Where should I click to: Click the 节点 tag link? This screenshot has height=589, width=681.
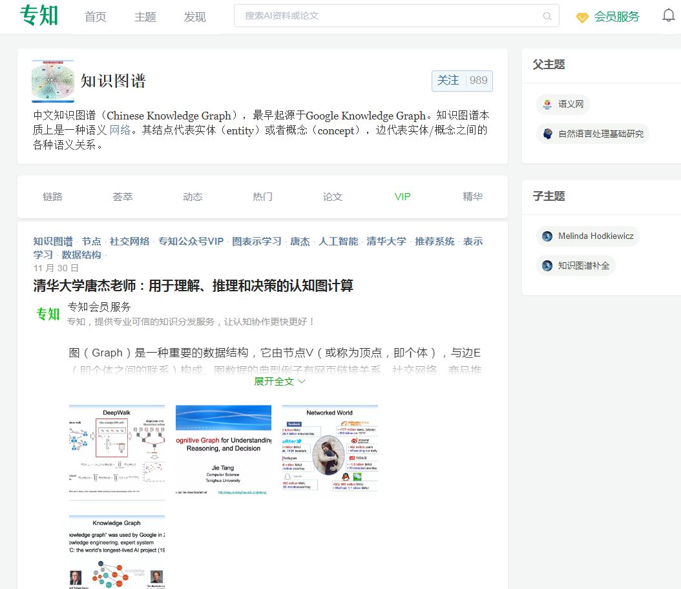pos(91,242)
